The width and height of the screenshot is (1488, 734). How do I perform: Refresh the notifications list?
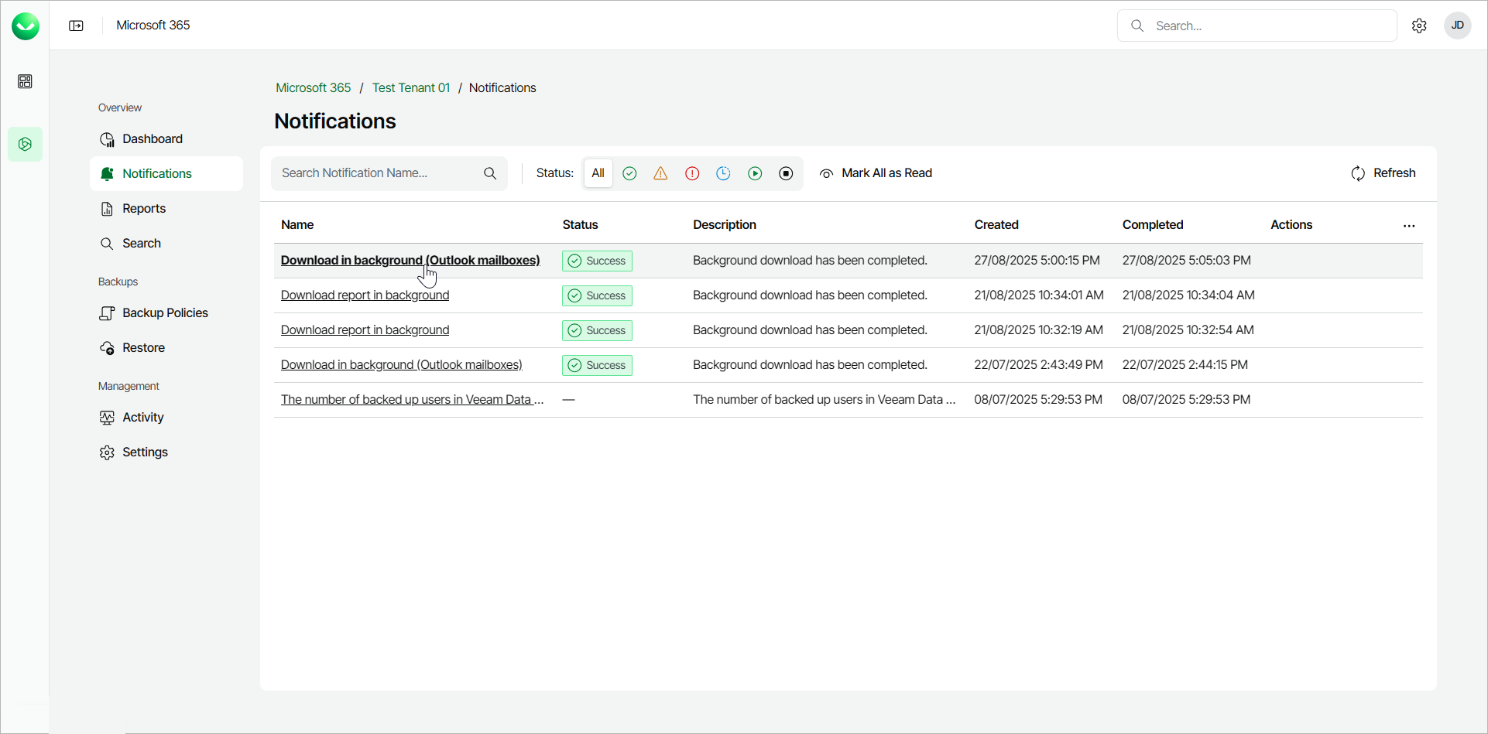[x=1383, y=173]
